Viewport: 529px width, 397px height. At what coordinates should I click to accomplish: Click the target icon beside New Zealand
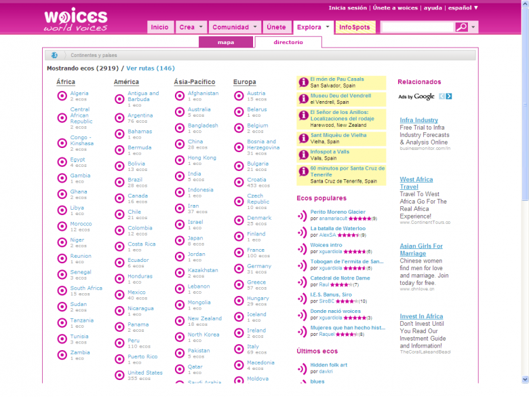coord(180,321)
